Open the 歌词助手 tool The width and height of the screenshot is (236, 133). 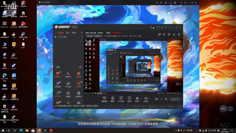[78, 94]
